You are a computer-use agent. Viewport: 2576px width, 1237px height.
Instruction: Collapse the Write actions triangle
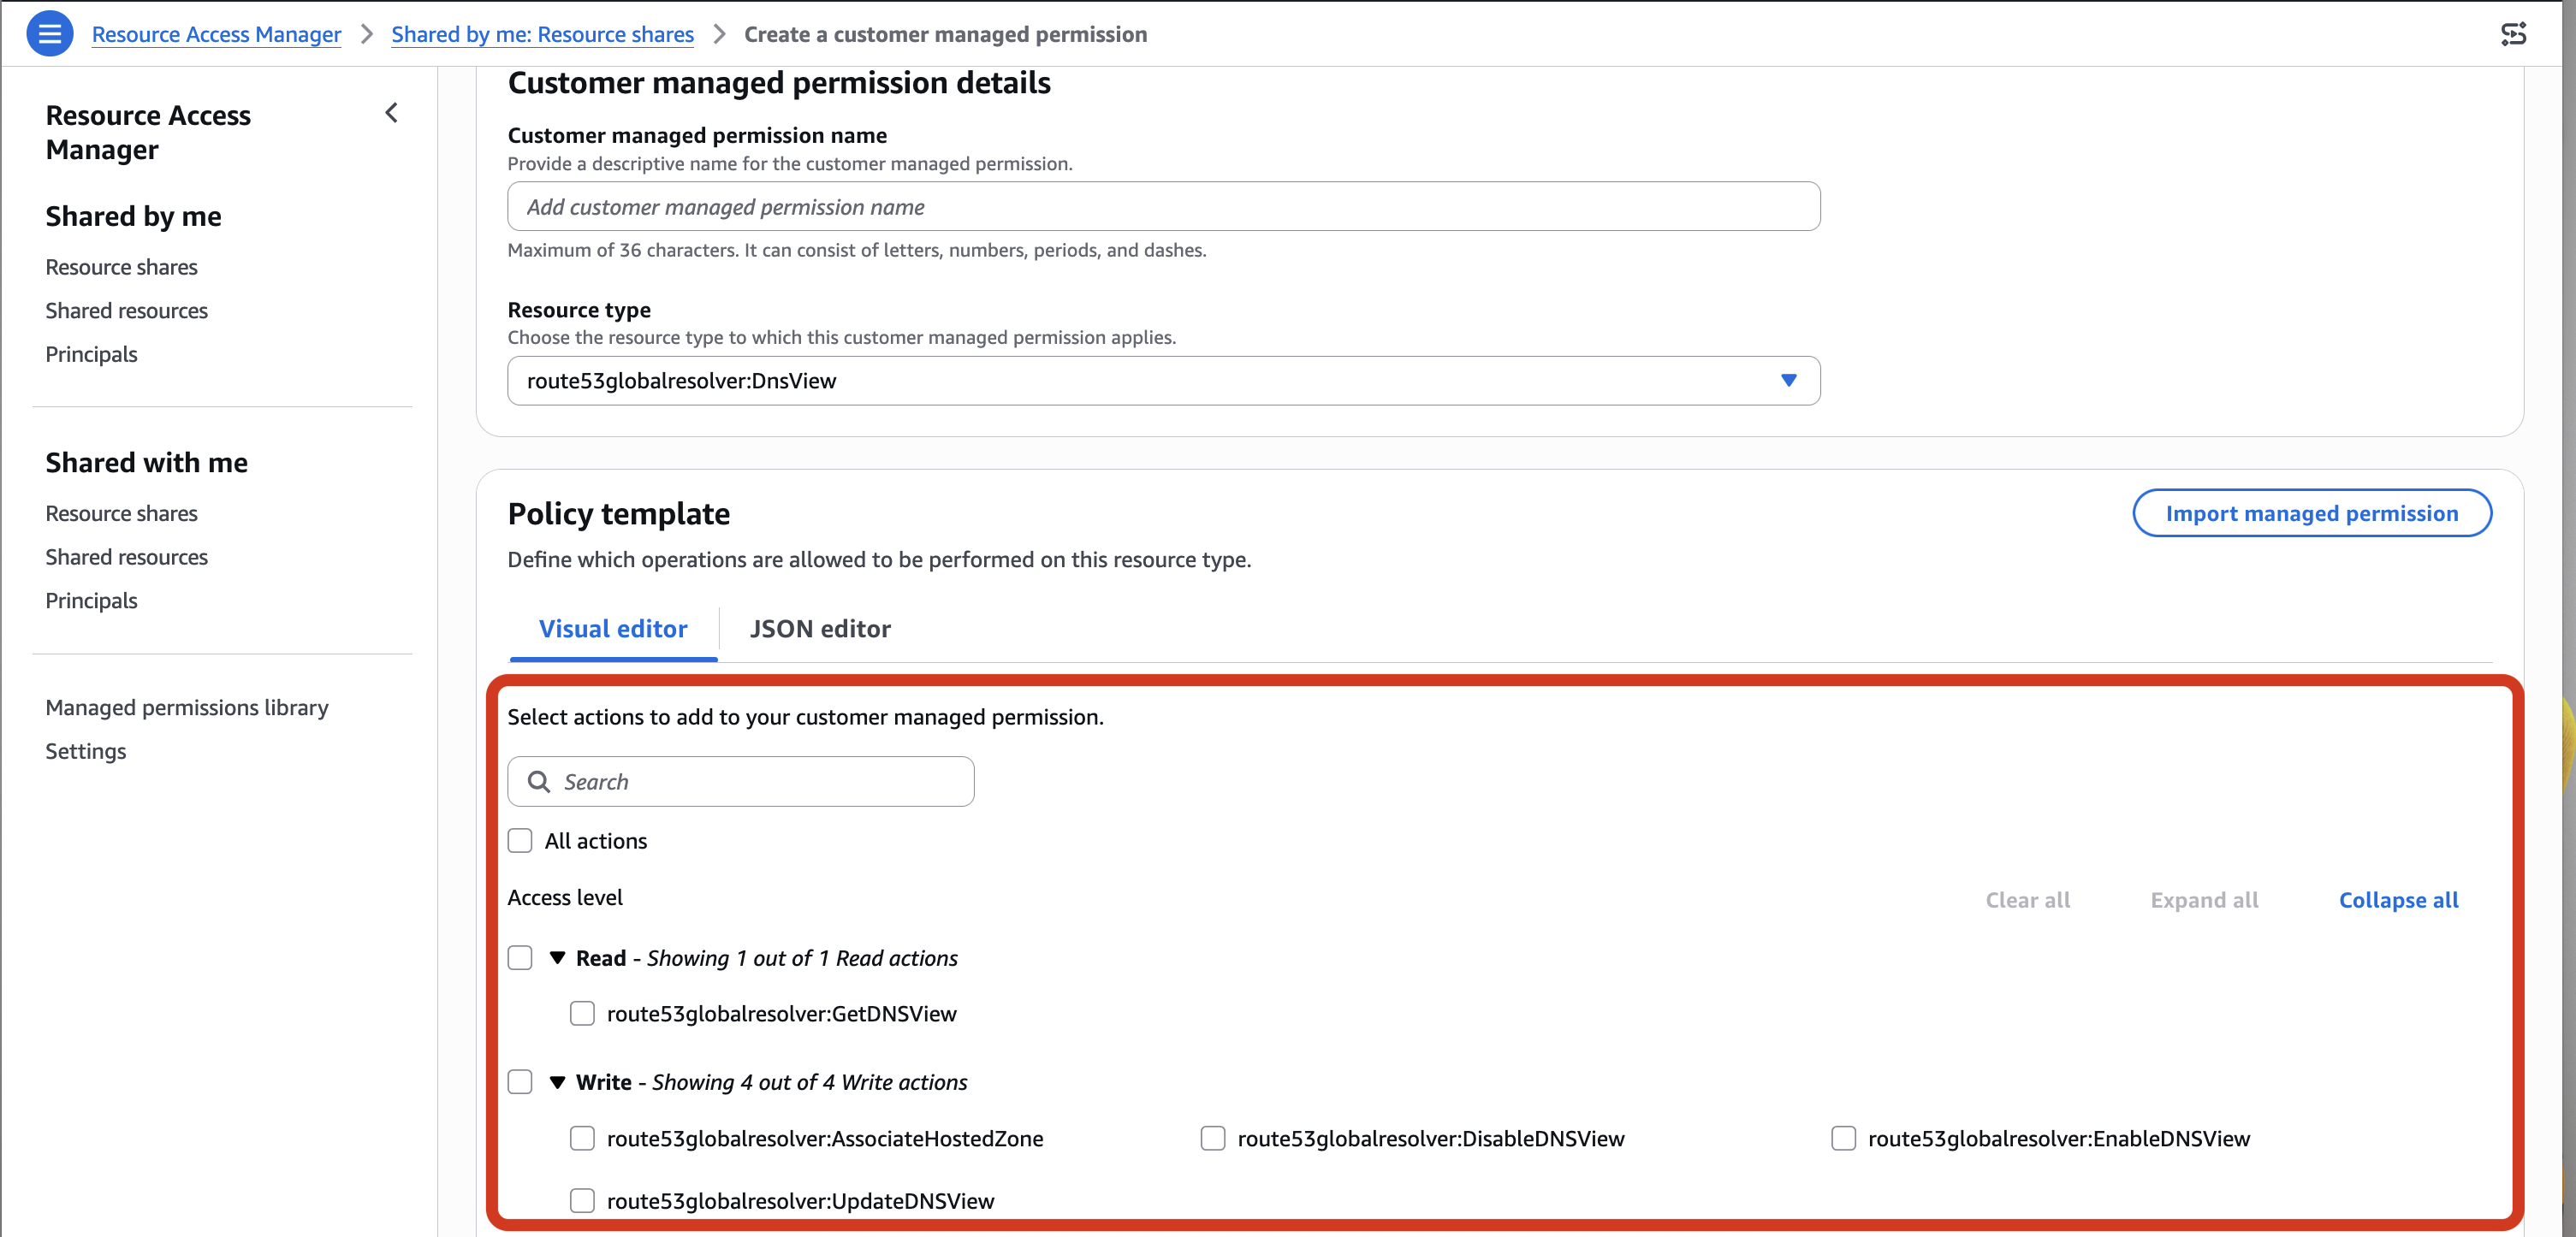[558, 1082]
